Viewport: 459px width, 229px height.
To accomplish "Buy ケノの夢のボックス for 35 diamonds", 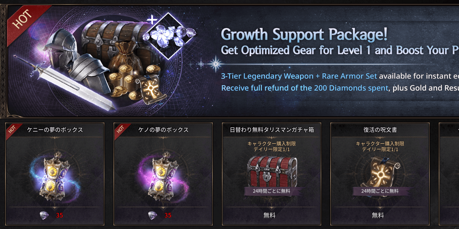I will click(x=160, y=215).
